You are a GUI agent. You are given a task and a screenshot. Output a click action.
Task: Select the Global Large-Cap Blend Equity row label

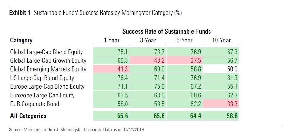pos(47,52)
